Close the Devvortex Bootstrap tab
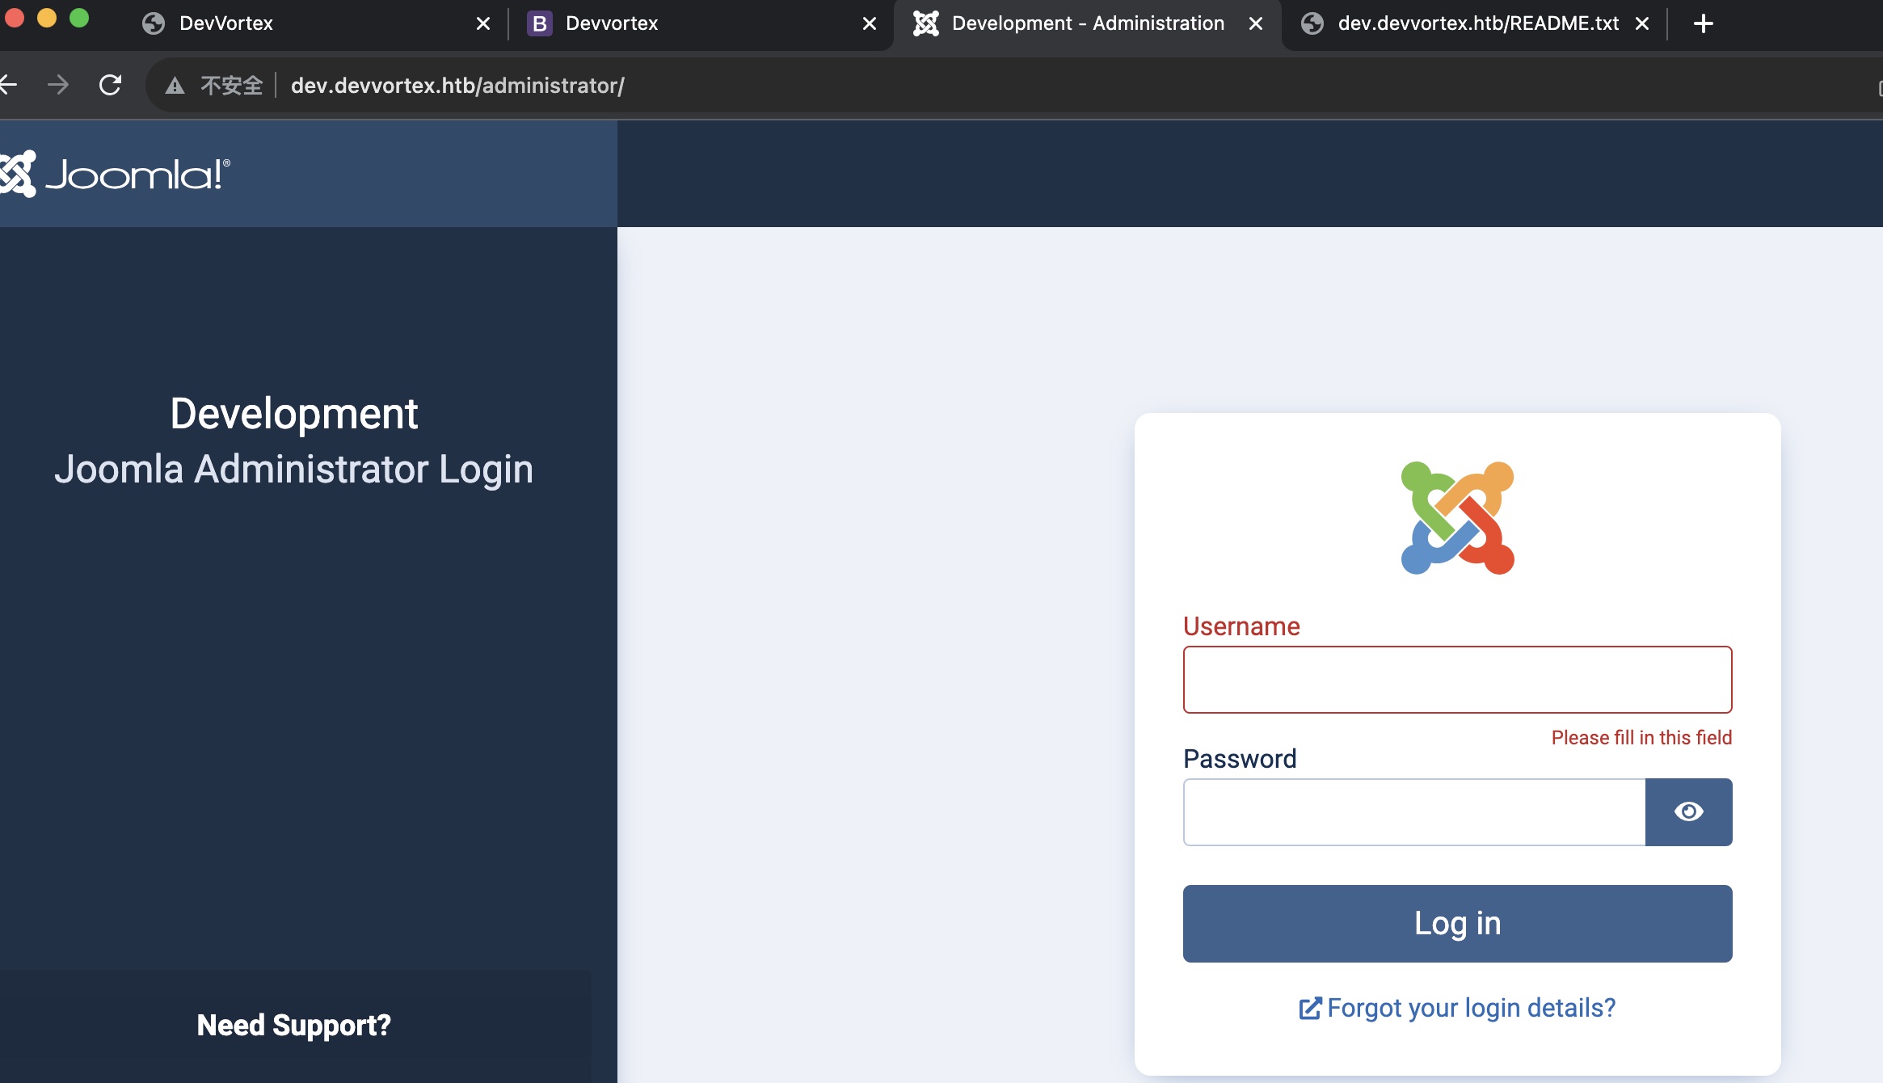 click(x=869, y=23)
